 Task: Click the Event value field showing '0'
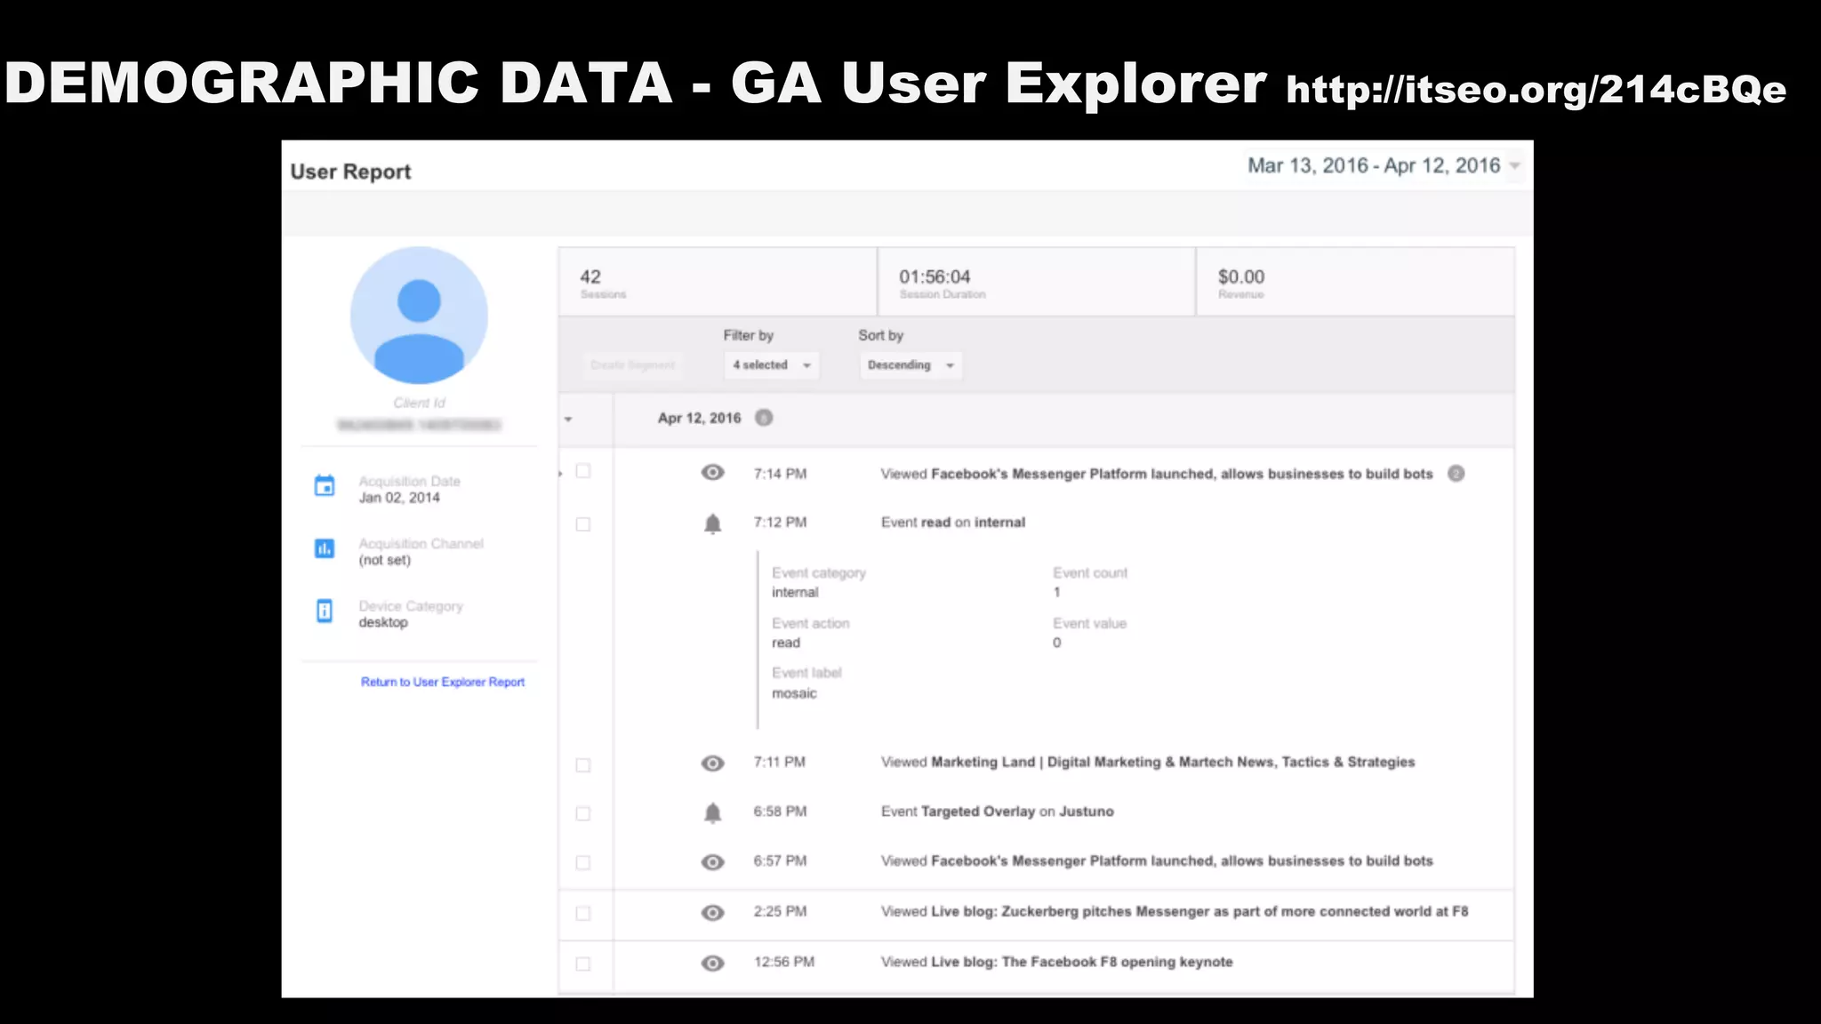1057,643
